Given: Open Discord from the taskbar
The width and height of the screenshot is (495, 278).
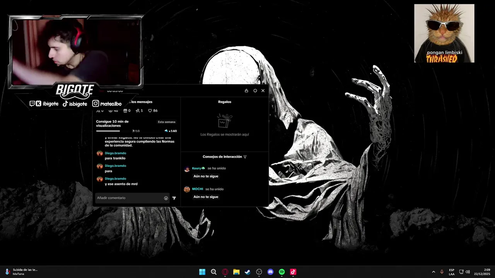Looking at the screenshot, I should tap(270, 272).
